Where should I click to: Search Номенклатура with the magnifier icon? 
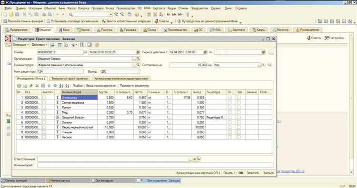pyautogui.click(x=138, y=65)
